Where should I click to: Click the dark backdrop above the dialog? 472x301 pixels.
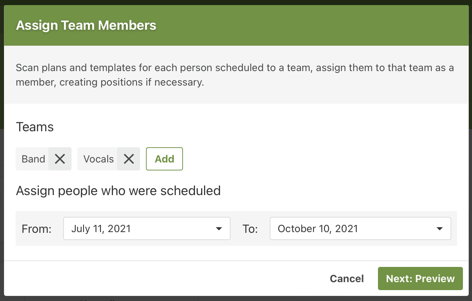(236, 2)
